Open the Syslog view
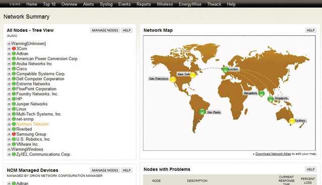Image resolution: width=322 pixels, height=185 pixels. (x=106, y=4)
